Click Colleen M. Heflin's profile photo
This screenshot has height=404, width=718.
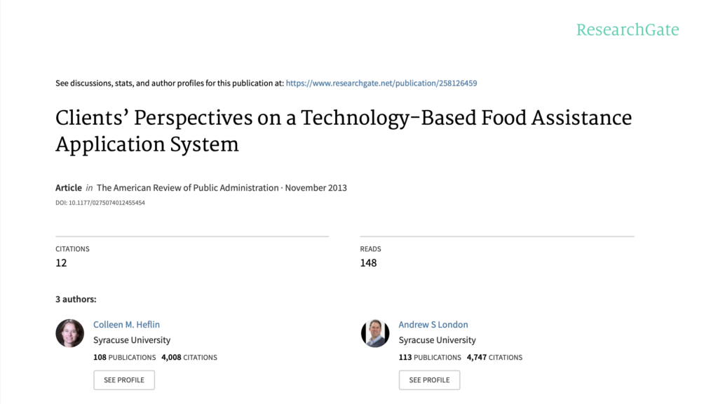pyautogui.click(x=69, y=333)
